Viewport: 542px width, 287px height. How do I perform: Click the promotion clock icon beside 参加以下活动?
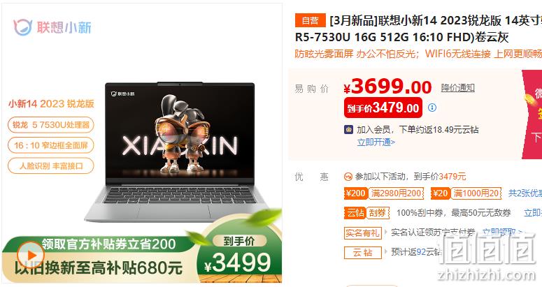(348, 177)
